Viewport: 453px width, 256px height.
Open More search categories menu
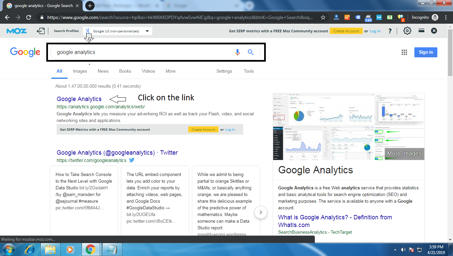[x=171, y=71]
